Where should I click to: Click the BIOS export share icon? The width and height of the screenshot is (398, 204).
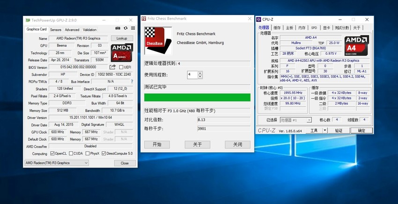point(112,67)
